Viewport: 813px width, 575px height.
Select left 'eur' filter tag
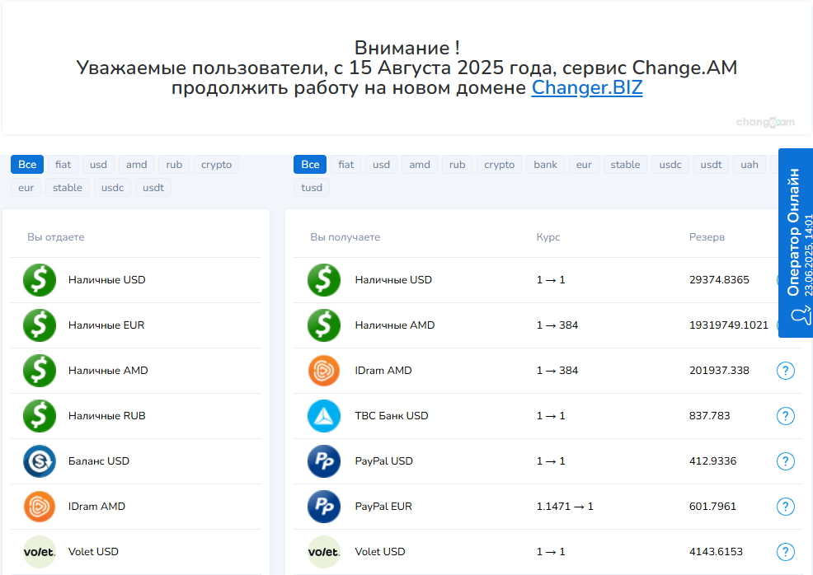[26, 188]
